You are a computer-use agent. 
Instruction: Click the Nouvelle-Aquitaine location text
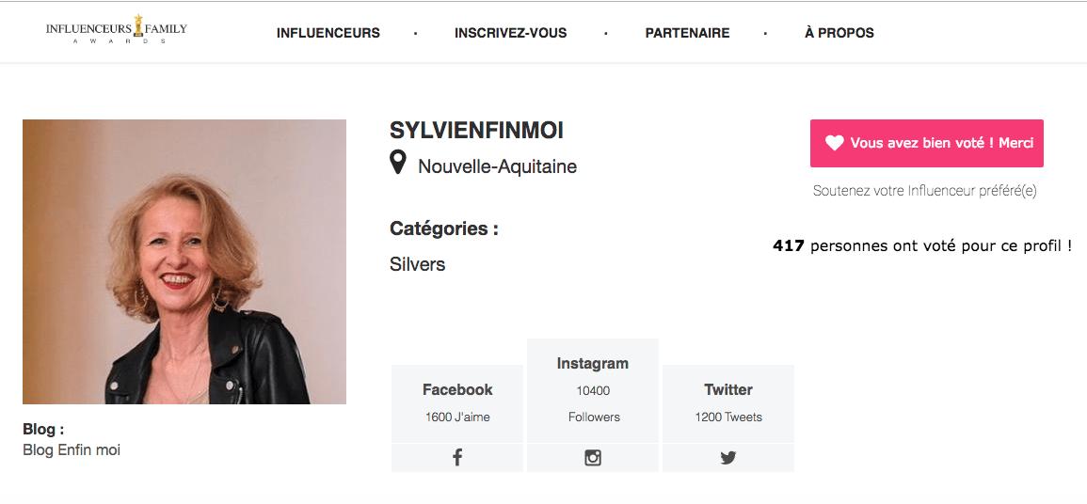pos(497,166)
